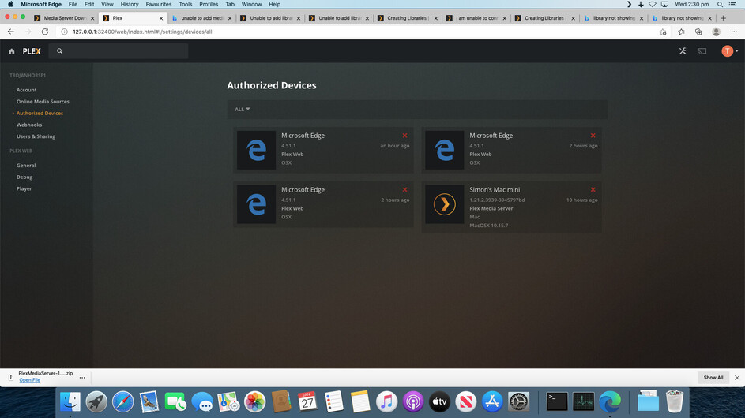Open Spotlight search in menu bar

(x=721, y=4)
